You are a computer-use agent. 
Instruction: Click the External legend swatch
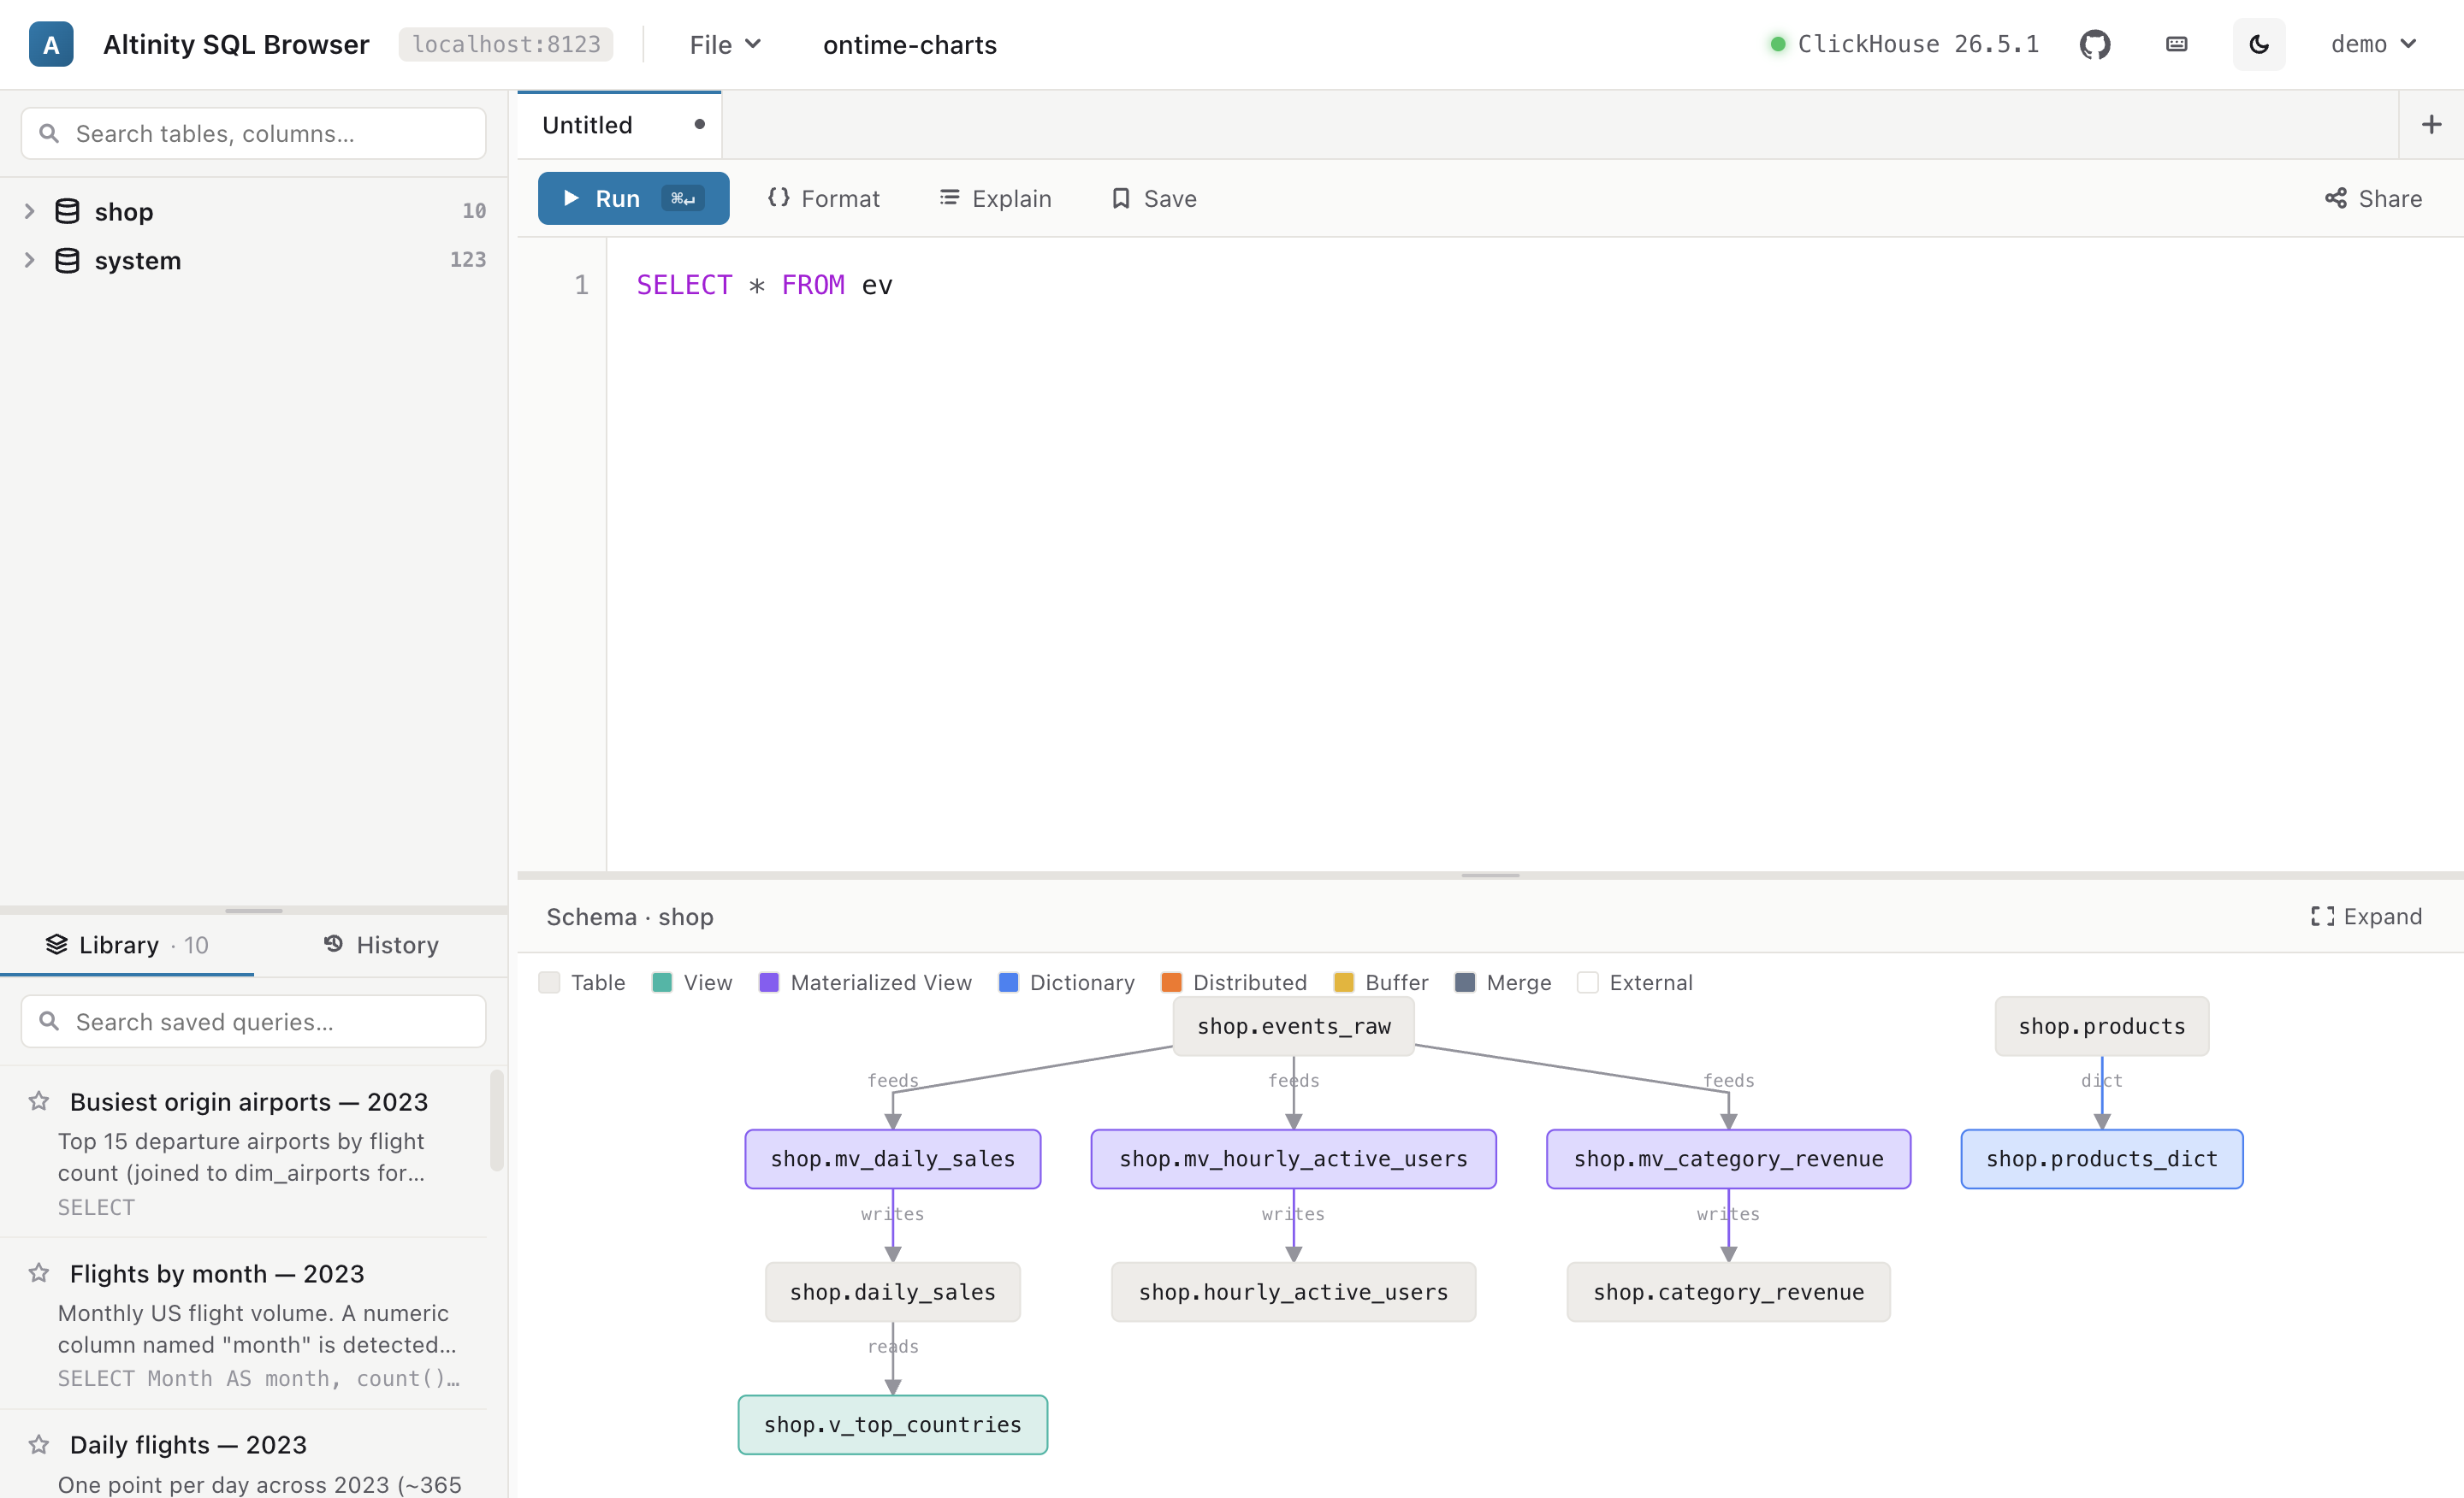(1587, 982)
